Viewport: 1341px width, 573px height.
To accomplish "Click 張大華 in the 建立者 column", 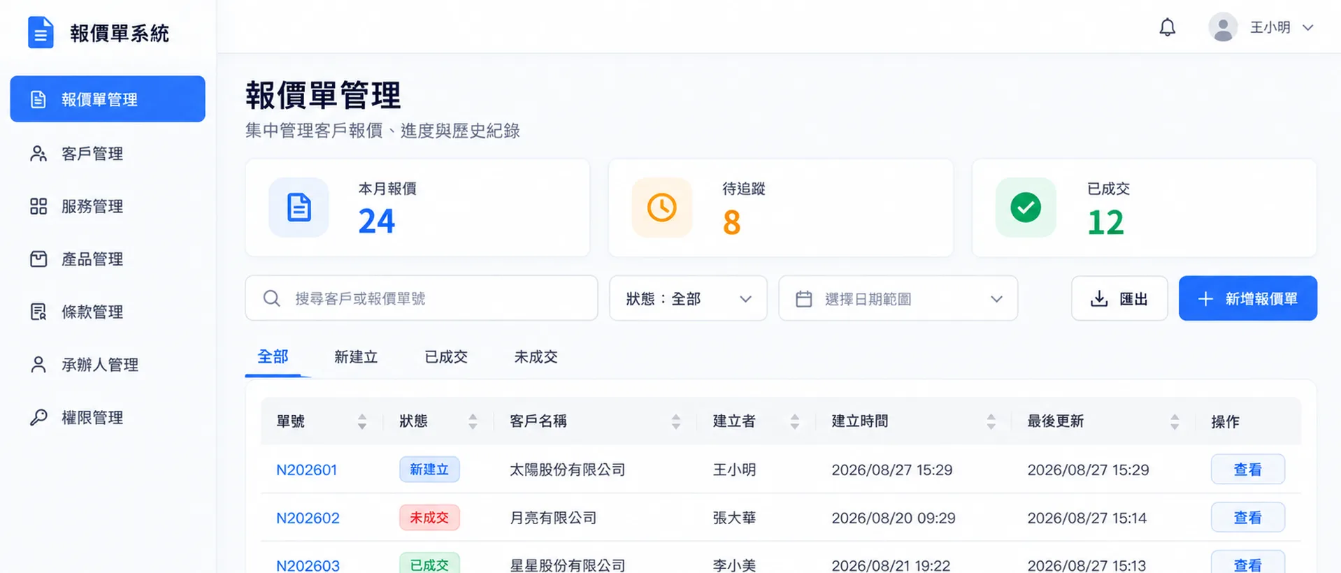I will pos(734,518).
